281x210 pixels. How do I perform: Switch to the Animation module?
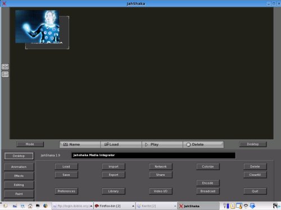pyautogui.click(x=19, y=167)
